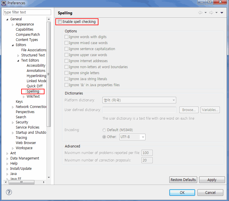
Task: Click the tree scroll right arrow
Action: [x=44, y=182]
